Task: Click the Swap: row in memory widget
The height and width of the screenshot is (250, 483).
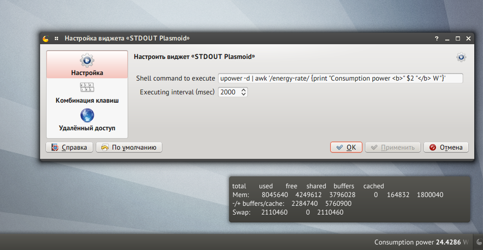Action: pyautogui.click(x=288, y=212)
